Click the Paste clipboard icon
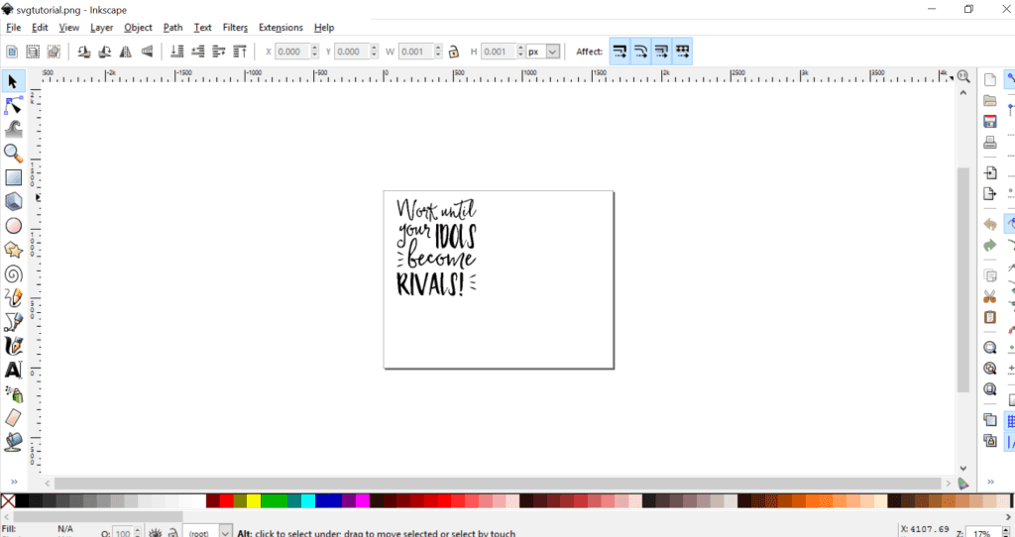The image size is (1015, 537). point(990,317)
